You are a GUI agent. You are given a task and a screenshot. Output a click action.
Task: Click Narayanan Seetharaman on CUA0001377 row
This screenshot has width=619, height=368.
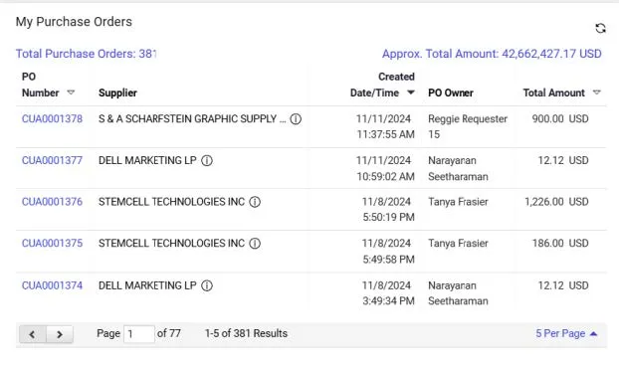coord(458,168)
